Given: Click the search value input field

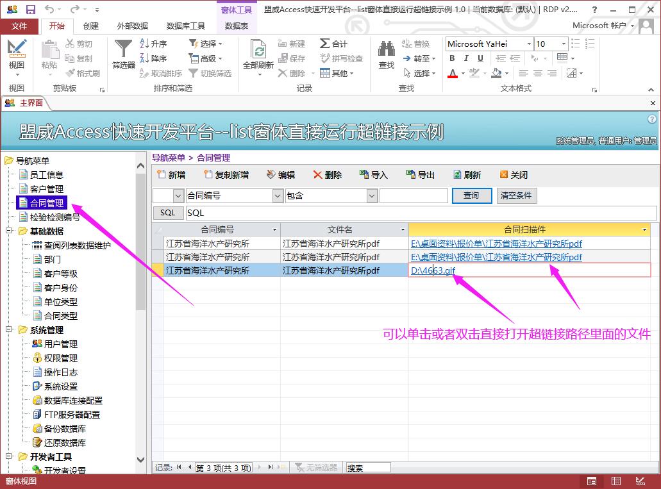Looking at the screenshot, I should tap(414, 195).
